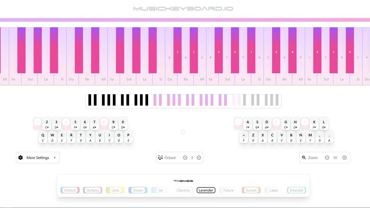
Task: Click the H key (D# note)
Action: point(295,124)
